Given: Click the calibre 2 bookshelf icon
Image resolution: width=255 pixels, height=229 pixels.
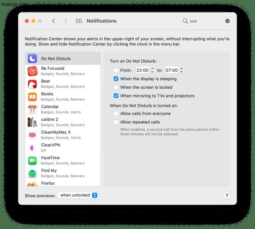Looking at the screenshot, I should pyautogui.click(x=32, y=122).
